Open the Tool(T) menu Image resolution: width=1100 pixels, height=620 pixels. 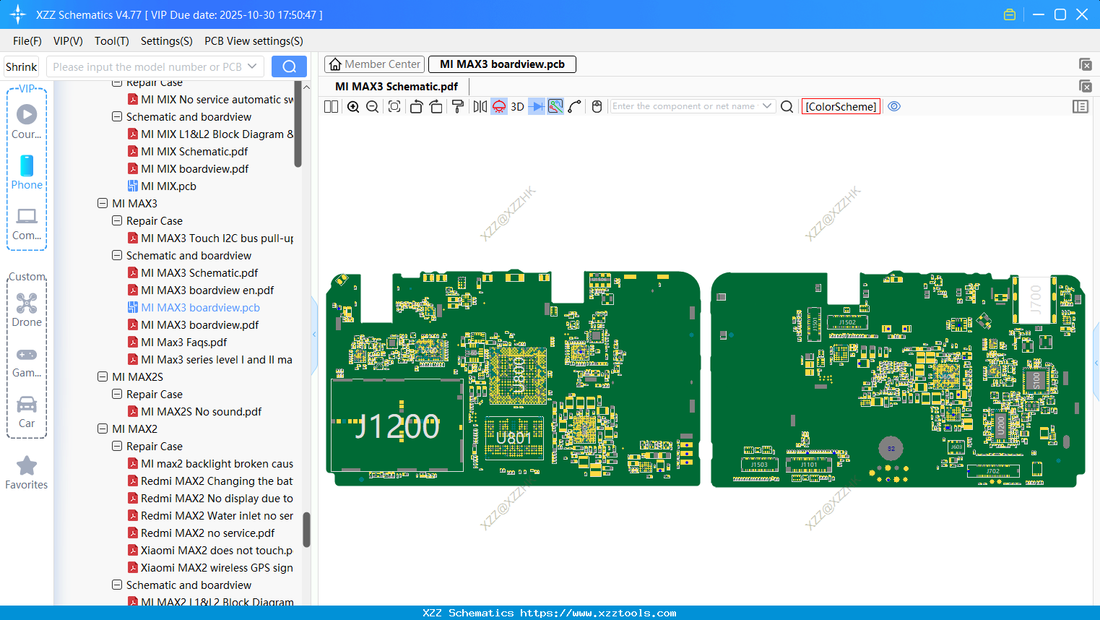pos(112,41)
